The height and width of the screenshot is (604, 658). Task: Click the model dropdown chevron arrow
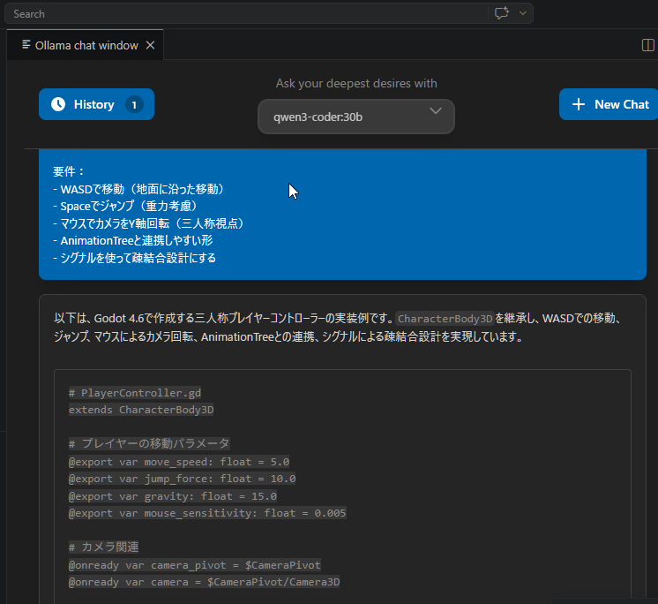(436, 111)
